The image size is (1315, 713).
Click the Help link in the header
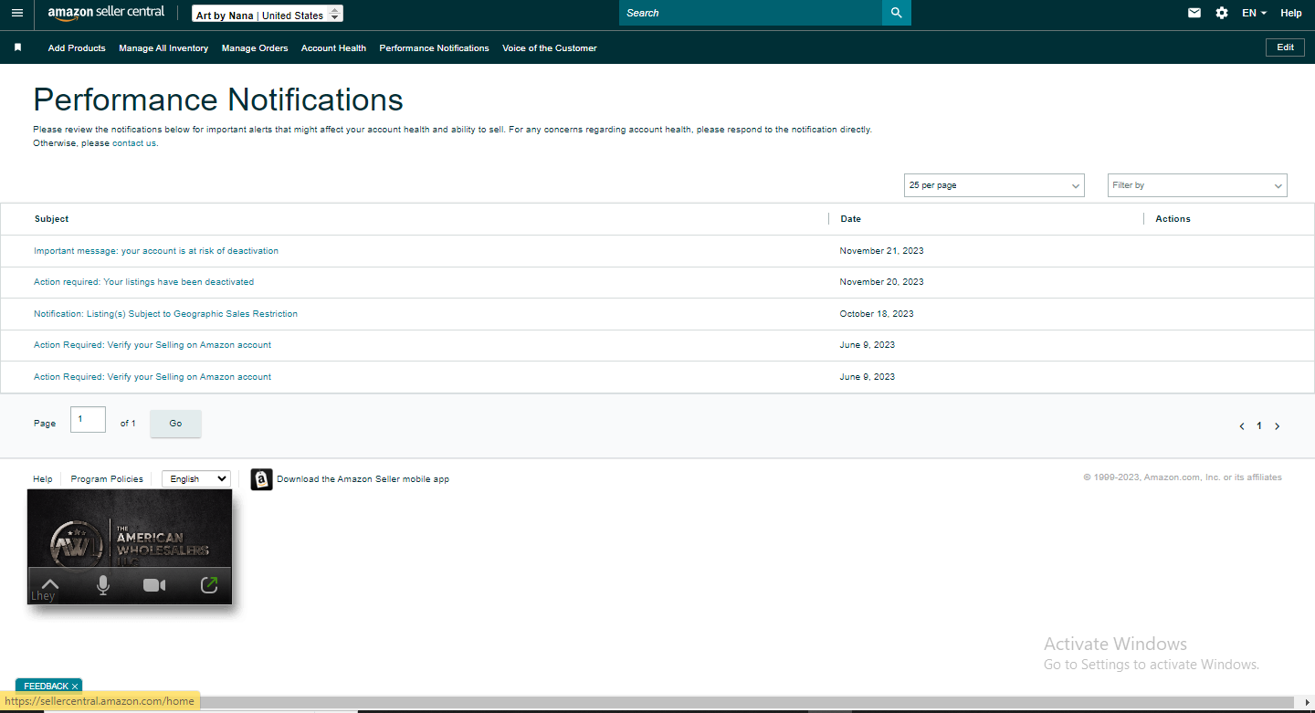click(1291, 13)
